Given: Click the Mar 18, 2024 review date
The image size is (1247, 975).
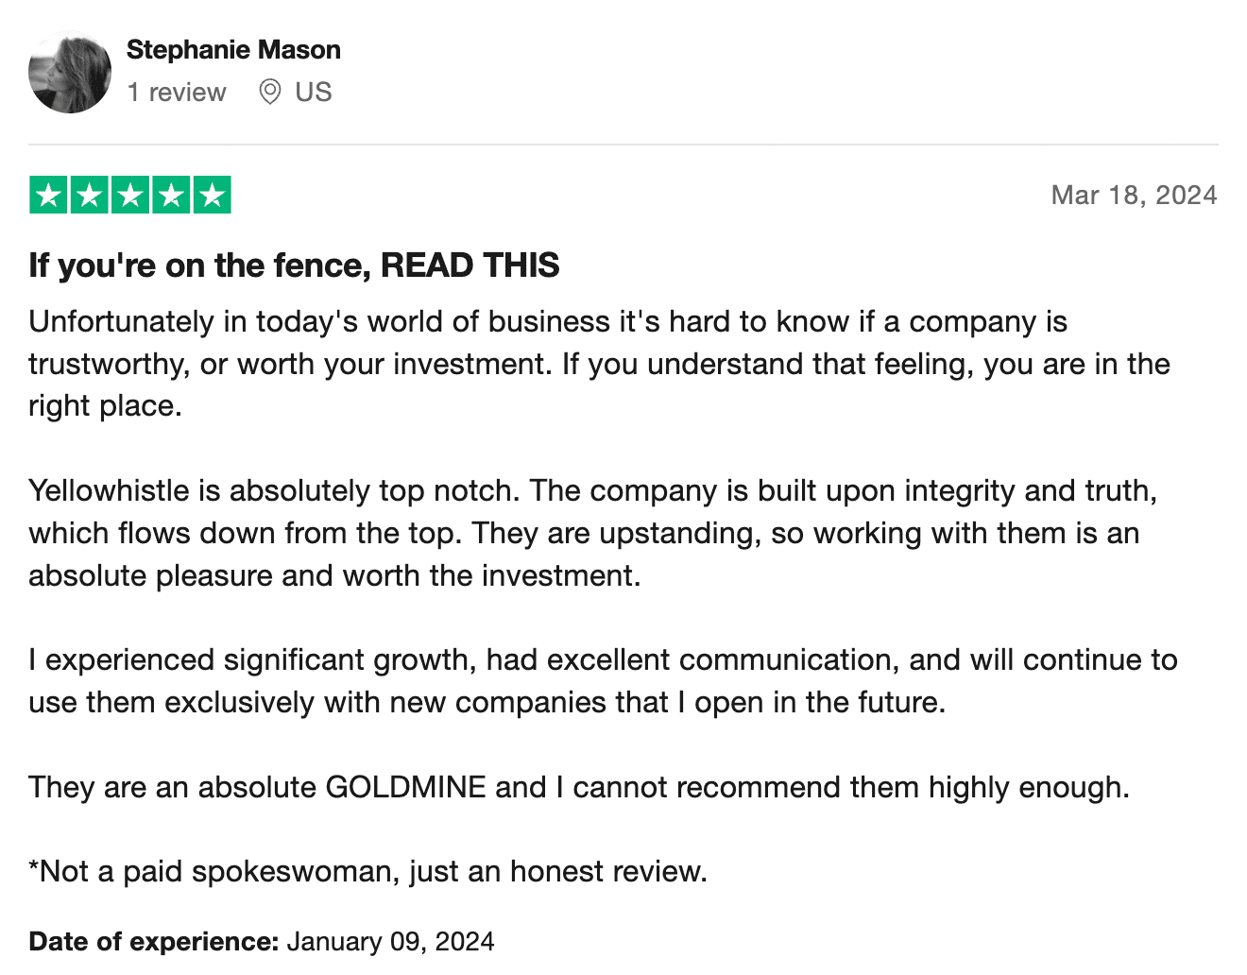Looking at the screenshot, I should pos(1134,196).
